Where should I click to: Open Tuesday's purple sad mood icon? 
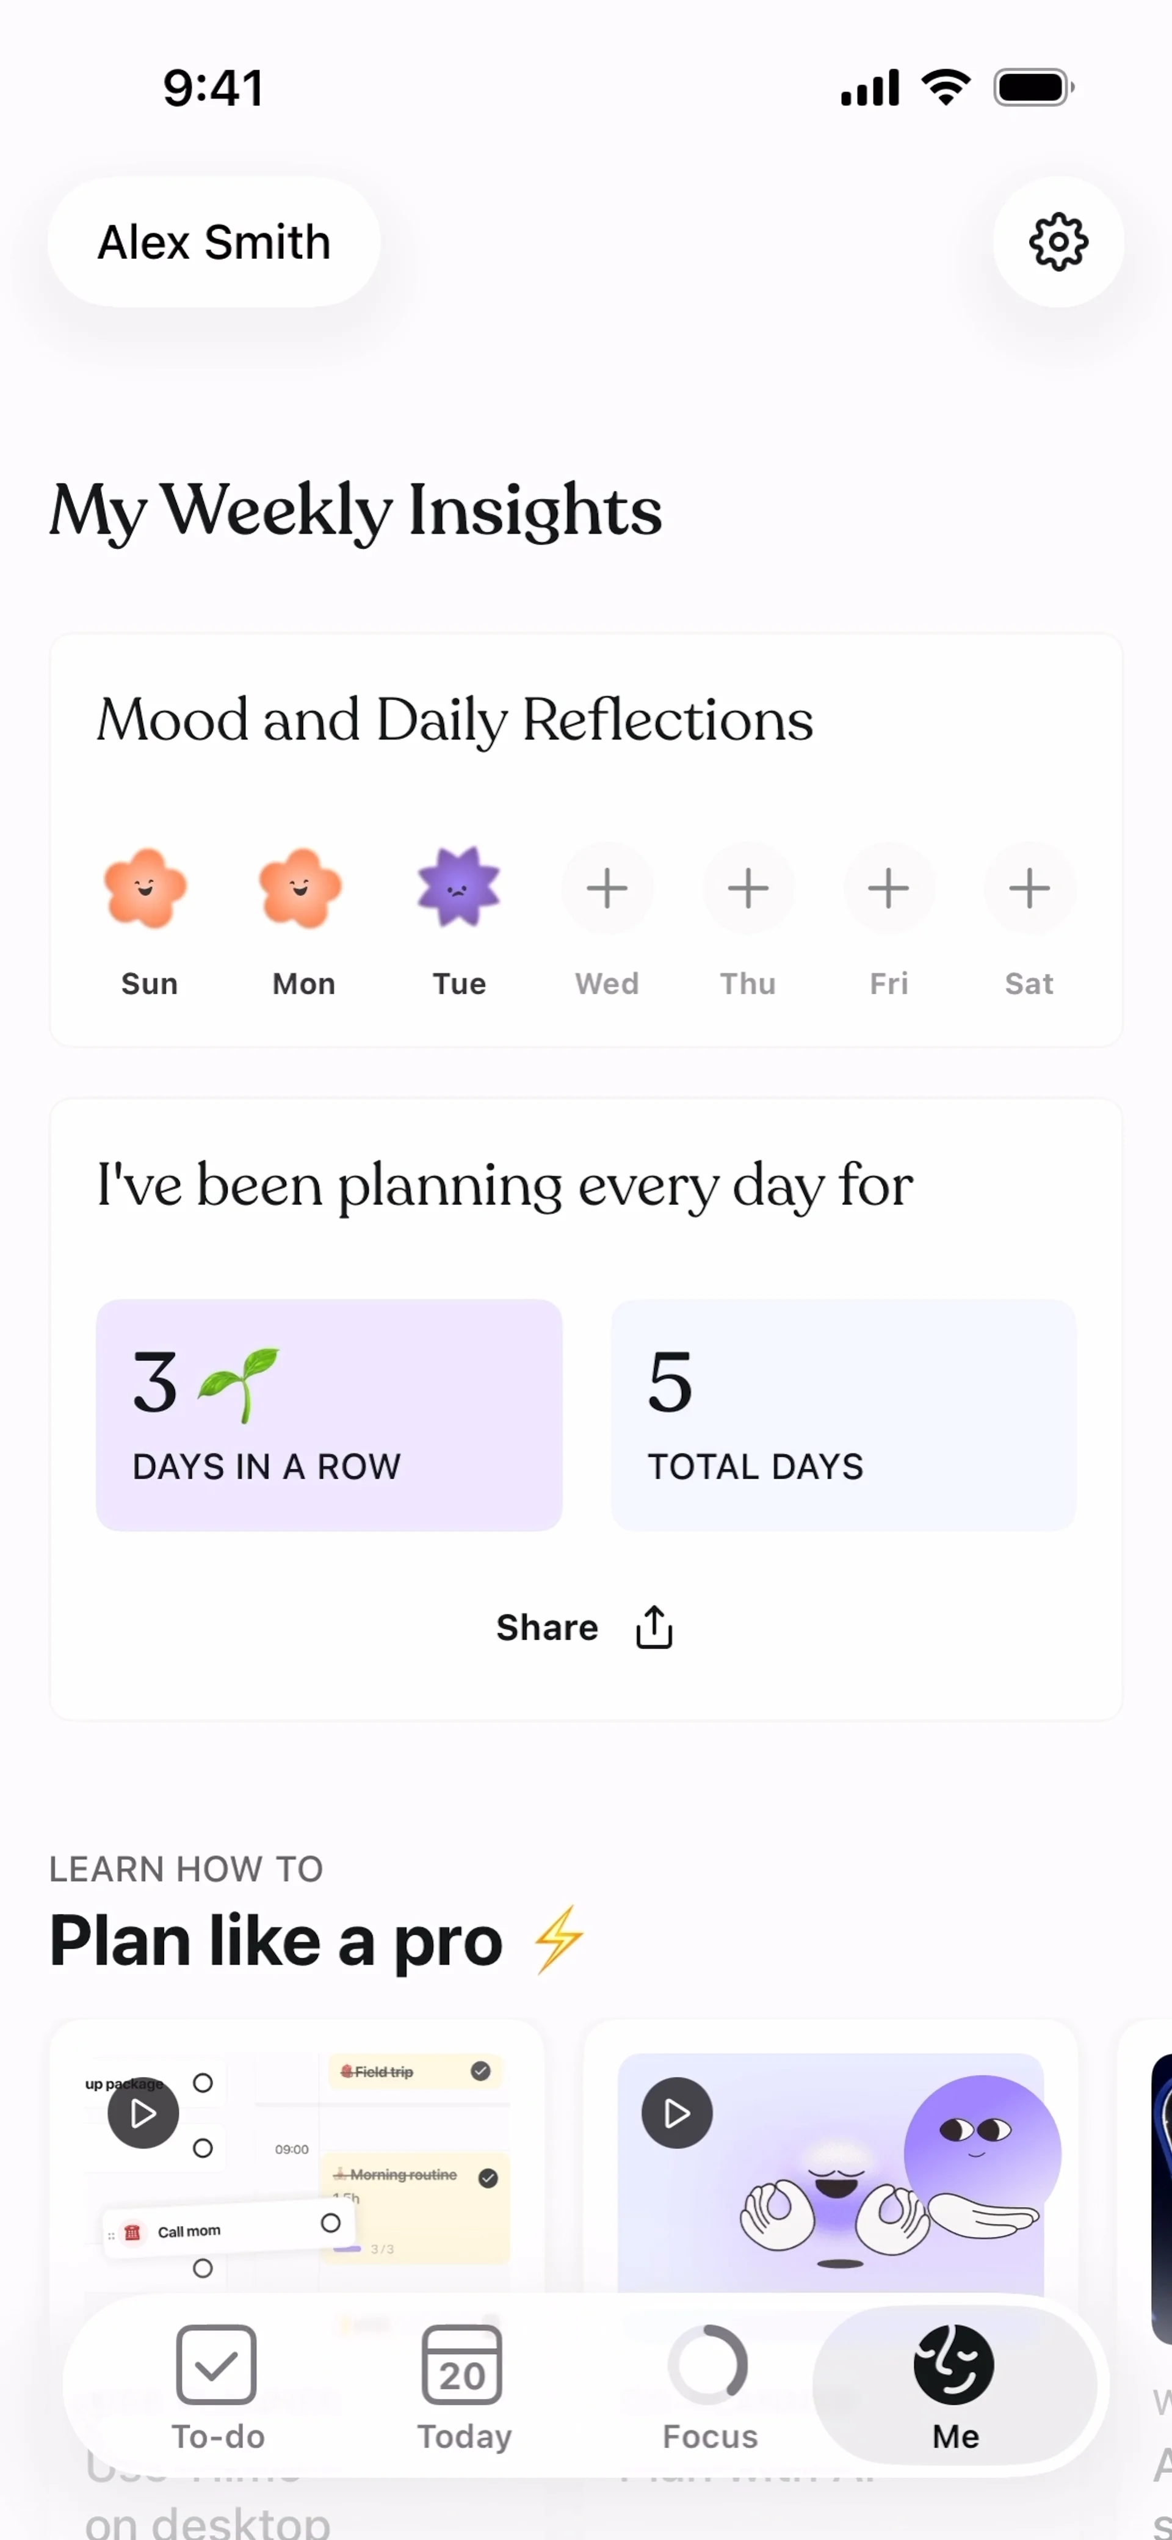pyautogui.click(x=458, y=889)
